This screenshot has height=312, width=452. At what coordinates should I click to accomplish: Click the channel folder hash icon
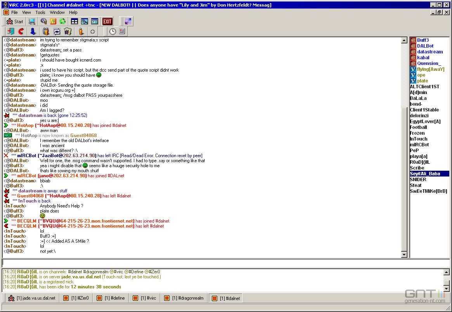(x=68, y=32)
